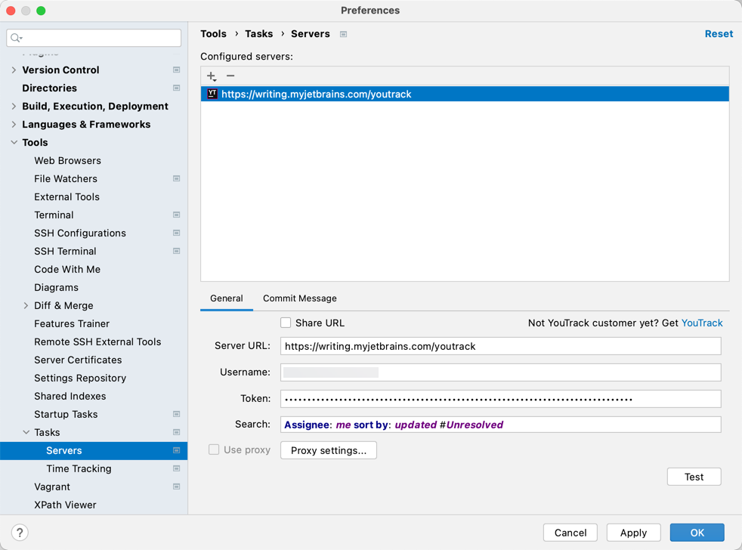
Task: Expand the Diff & Merge section
Action: pos(24,305)
